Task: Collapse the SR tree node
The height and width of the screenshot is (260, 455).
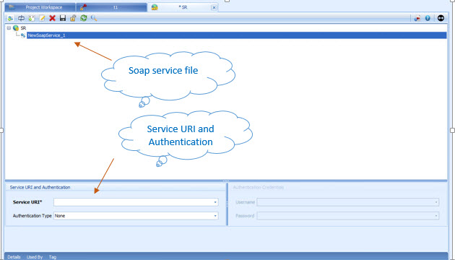Action: click(9, 28)
